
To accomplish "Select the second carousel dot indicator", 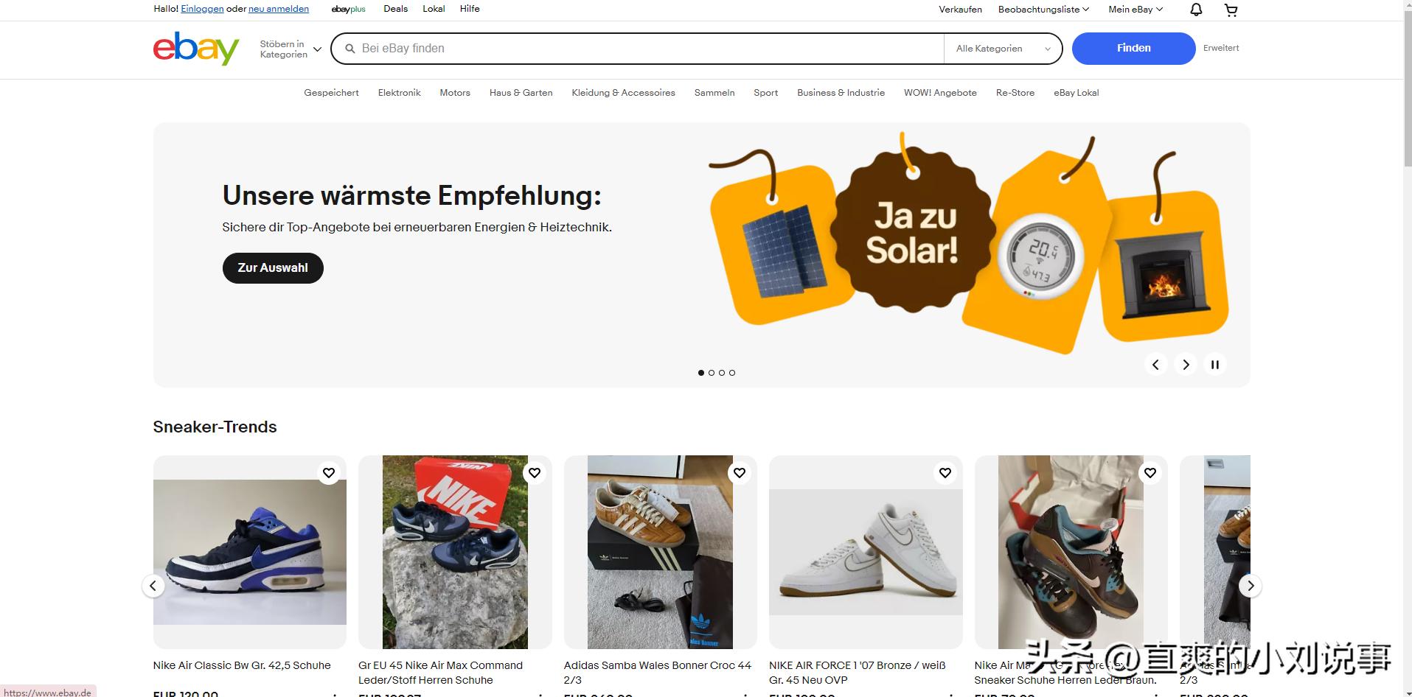I will [712, 373].
